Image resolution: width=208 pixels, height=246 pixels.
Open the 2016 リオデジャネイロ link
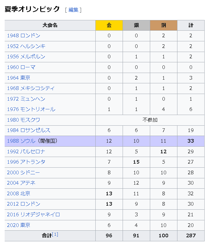point(34,215)
